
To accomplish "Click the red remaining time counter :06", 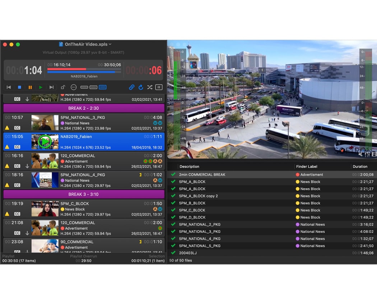I will 144,70.
